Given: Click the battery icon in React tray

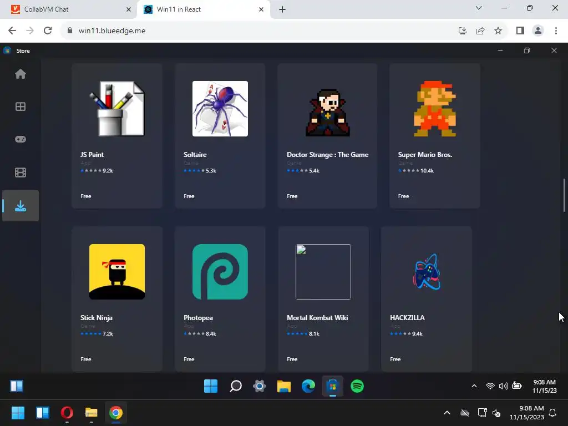Looking at the screenshot, I should (x=517, y=386).
